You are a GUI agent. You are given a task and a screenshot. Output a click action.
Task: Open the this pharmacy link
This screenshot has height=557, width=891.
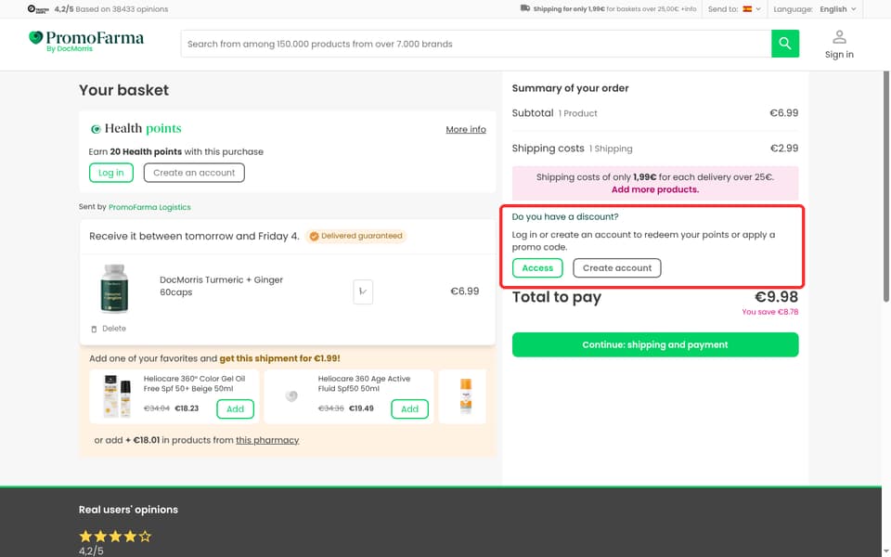click(267, 440)
